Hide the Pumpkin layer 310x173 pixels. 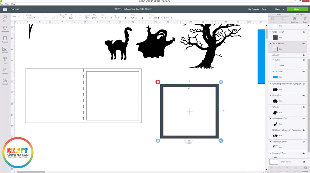[x=304, y=96]
